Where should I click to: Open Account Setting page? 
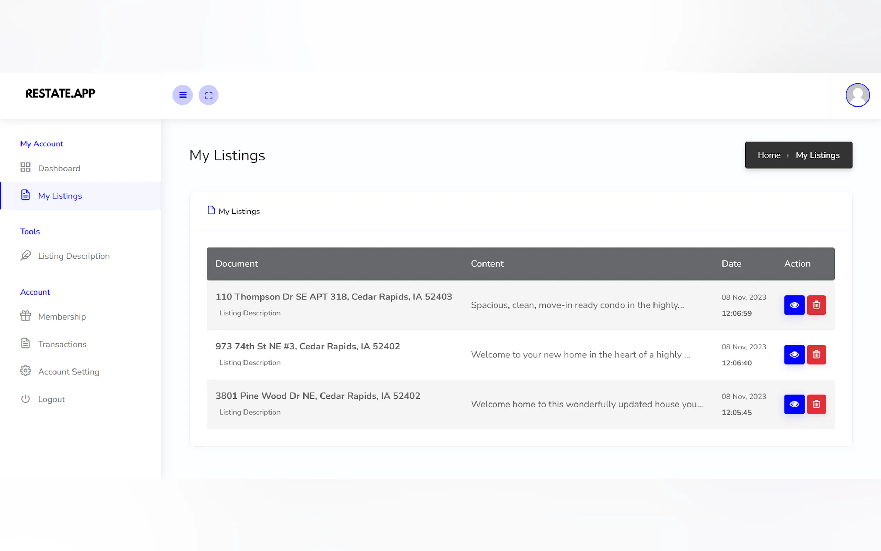(68, 372)
